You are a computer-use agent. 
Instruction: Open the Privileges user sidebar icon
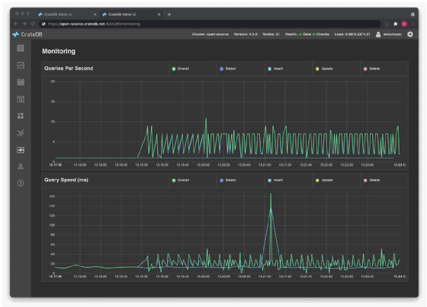[x=21, y=167]
